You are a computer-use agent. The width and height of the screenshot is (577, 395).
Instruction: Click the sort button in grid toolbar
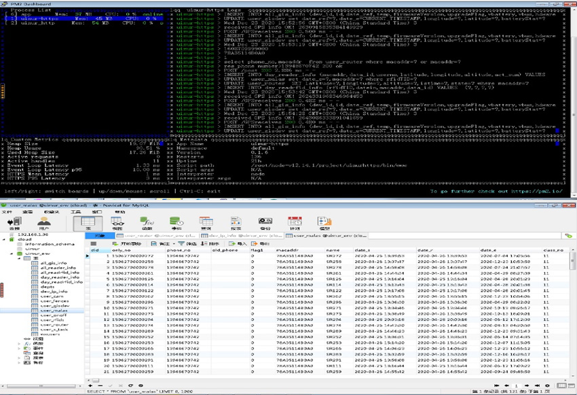pyautogui.click(x=210, y=243)
